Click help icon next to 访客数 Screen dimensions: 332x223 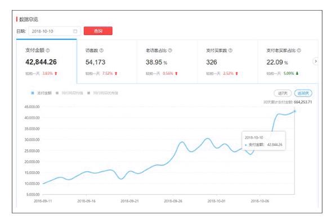101,51
